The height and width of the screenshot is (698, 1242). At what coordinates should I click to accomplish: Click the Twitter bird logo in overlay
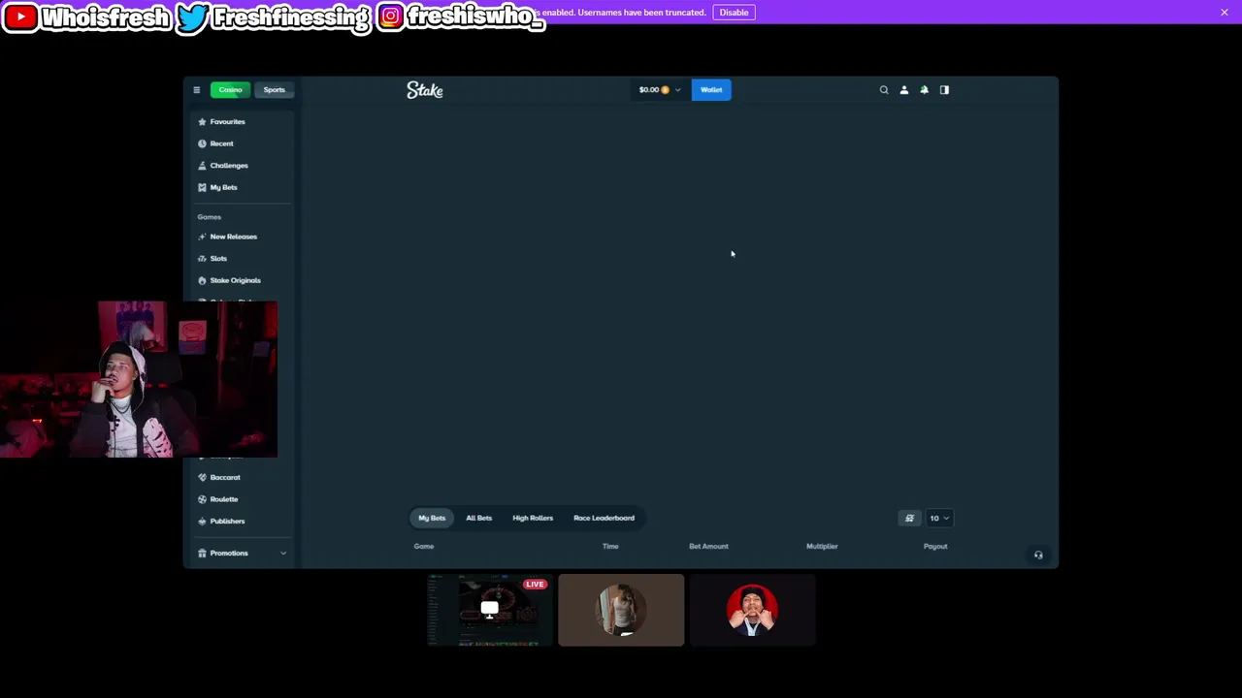point(191,17)
